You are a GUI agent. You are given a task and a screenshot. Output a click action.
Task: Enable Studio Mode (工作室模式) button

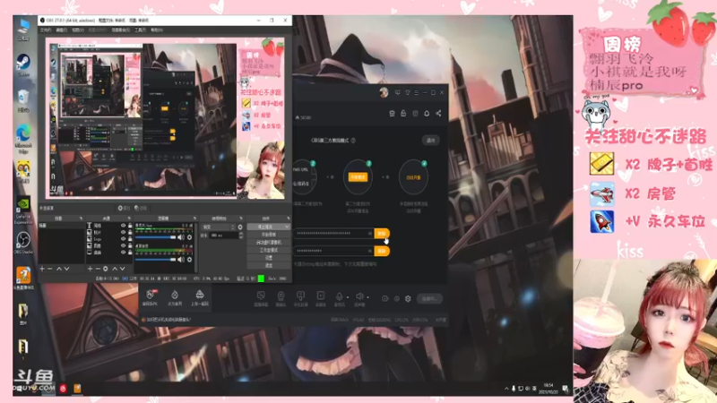pos(269,250)
